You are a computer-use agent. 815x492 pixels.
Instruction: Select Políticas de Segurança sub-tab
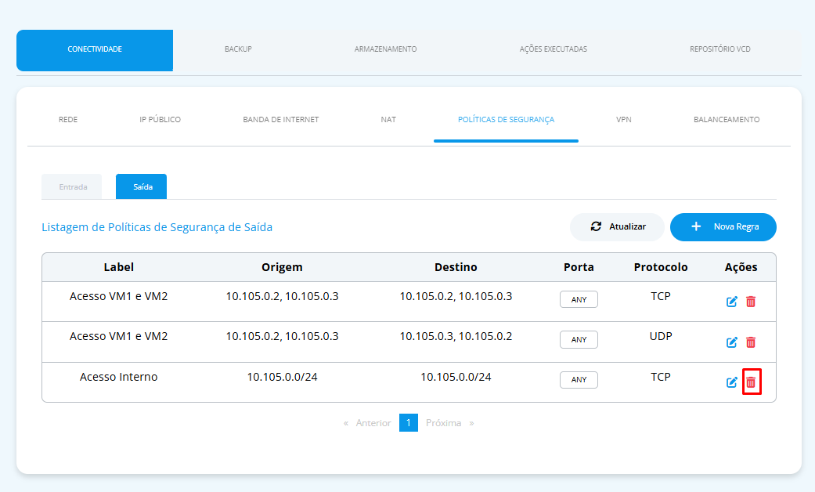tap(507, 120)
